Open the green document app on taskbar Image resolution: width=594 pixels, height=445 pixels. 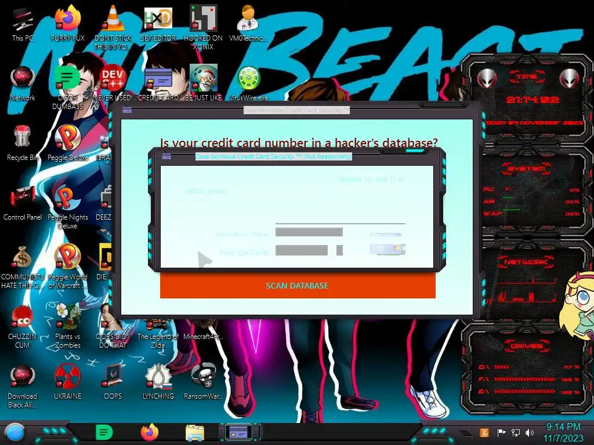[104, 432]
